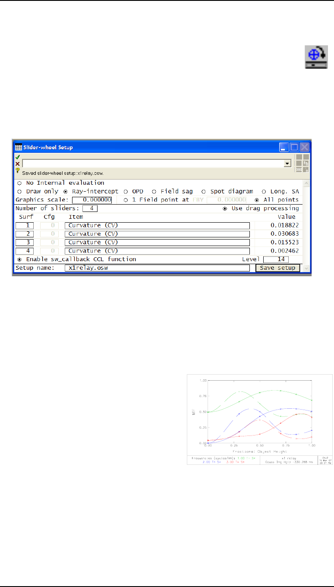Click the Surf field containing 3
The image size is (334, 587).
point(25,243)
